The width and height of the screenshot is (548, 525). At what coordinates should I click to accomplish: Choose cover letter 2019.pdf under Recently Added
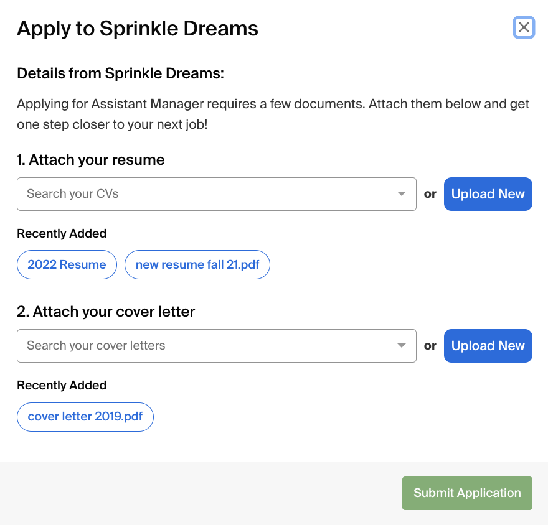coord(85,417)
